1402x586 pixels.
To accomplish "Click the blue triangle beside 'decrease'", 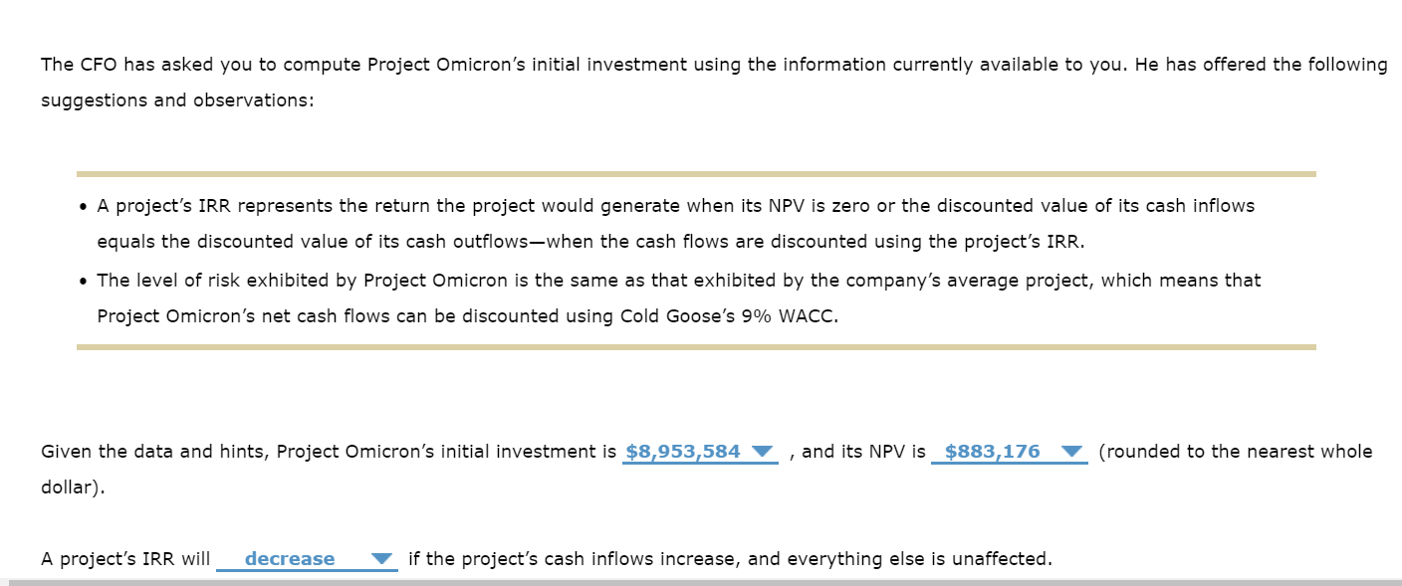I will (x=381, y=559).
